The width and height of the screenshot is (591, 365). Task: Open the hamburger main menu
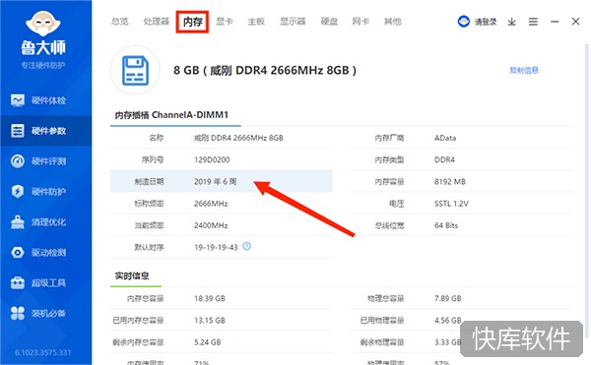[533, 22]
